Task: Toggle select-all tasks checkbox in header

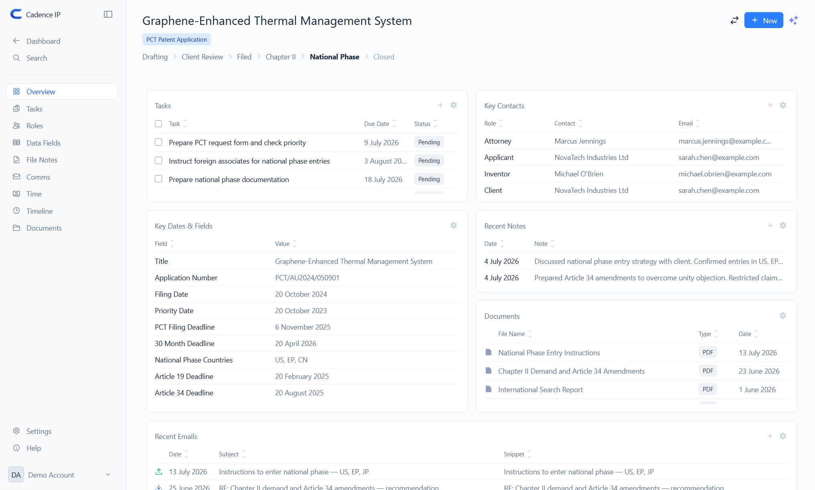Action: [x=158, y=124]
